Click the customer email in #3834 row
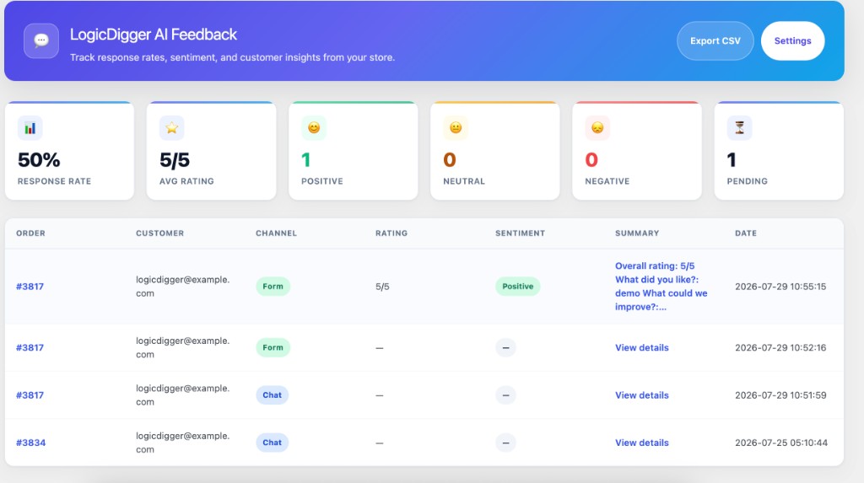 pos(182,443)
